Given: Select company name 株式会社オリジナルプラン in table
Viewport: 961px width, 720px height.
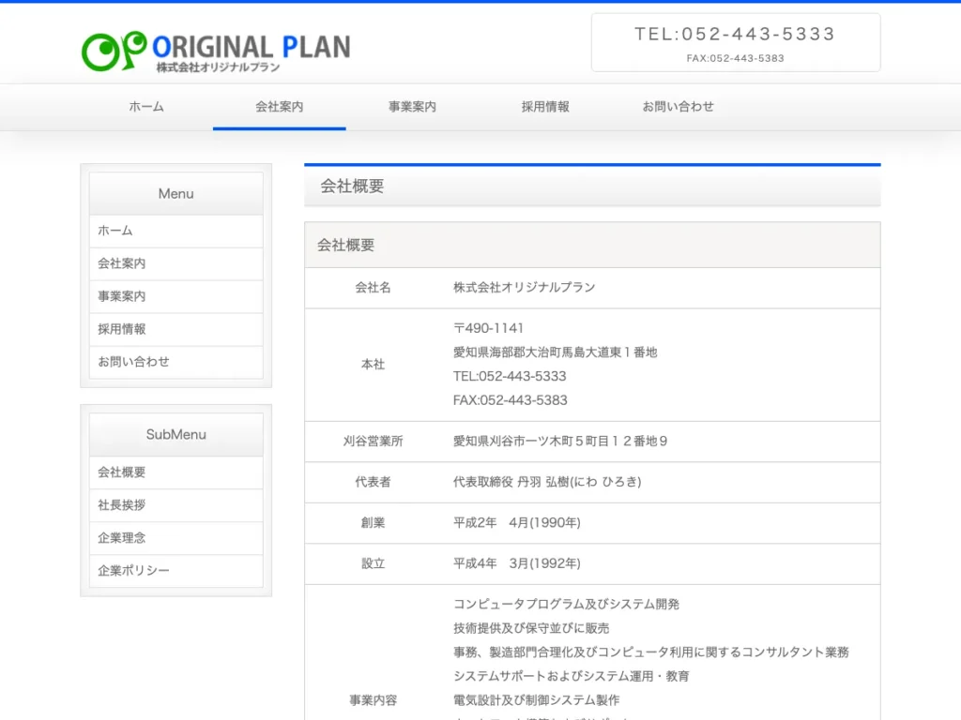Looking at the screenshot, I should click(525, 288).
